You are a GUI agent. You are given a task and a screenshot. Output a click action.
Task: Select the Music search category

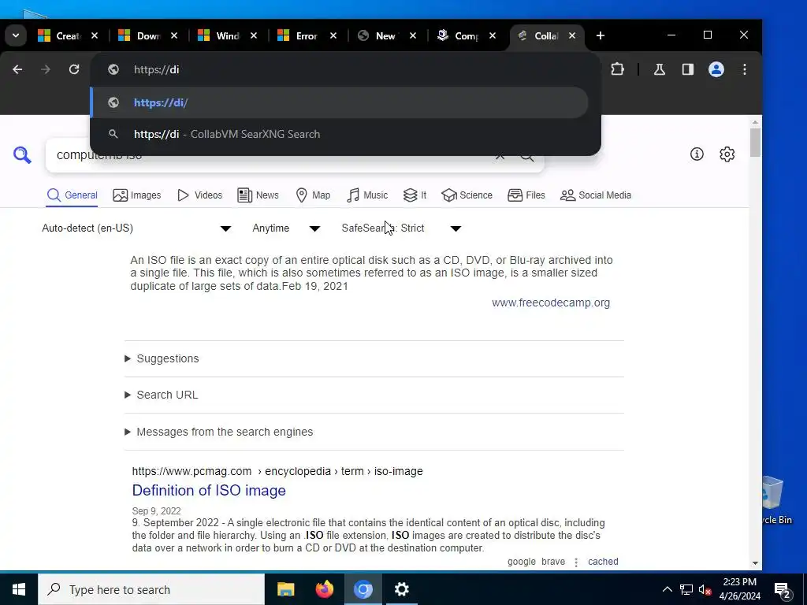pos(367,195)
